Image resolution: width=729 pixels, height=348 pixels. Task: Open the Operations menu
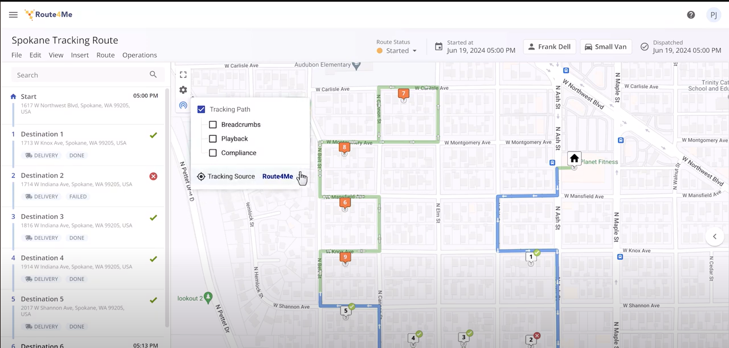(140, 55)
